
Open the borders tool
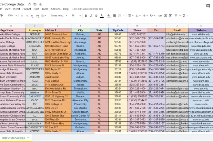[x=114, y=16]
